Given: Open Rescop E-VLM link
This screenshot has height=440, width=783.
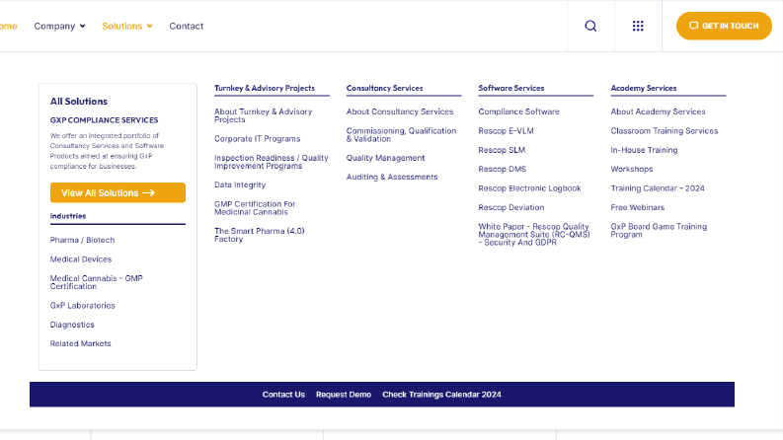Looking at the screenshot, I should click(506, 131).
